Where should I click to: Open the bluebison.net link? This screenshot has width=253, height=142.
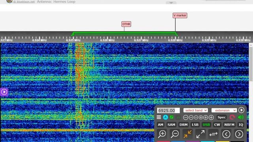(x=24, y=2)
